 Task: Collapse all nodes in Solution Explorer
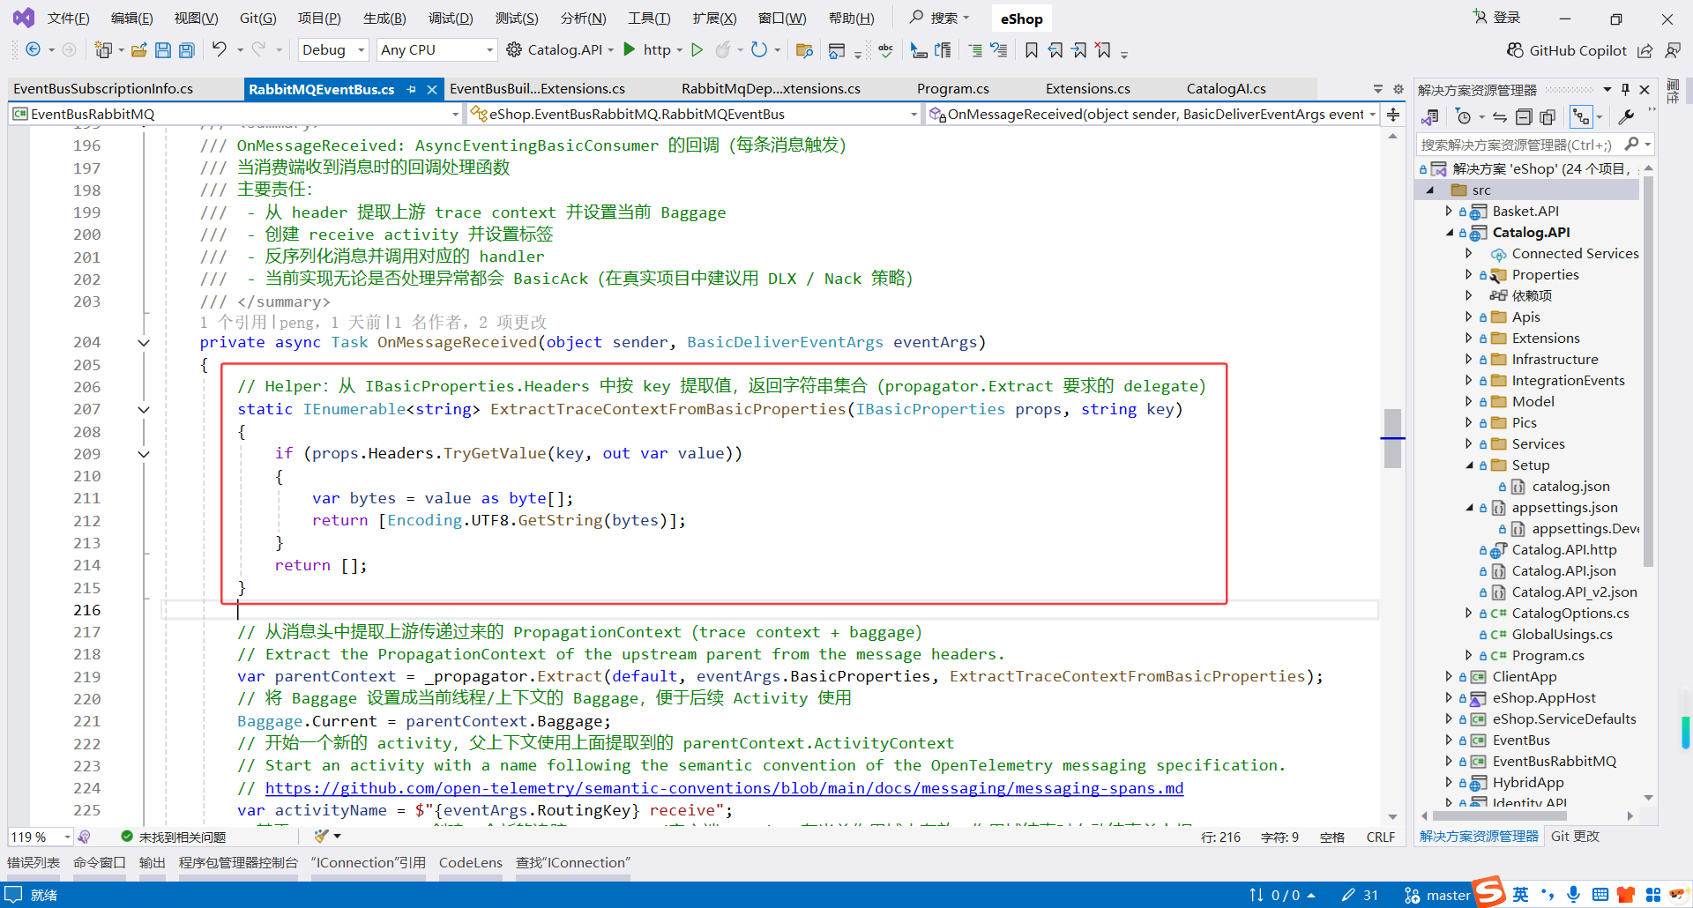coord(1524,117)
